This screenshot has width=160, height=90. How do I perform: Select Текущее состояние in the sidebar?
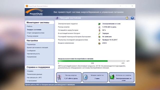[x=34, y=30]
